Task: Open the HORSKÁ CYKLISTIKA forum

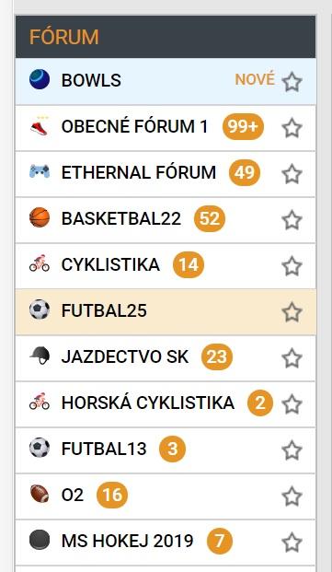Action: [x=166, y=404]
